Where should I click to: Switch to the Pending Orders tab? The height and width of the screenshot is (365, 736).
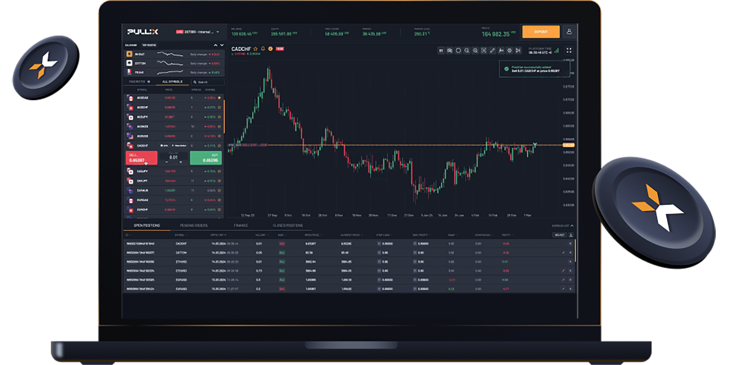point(194,226)
